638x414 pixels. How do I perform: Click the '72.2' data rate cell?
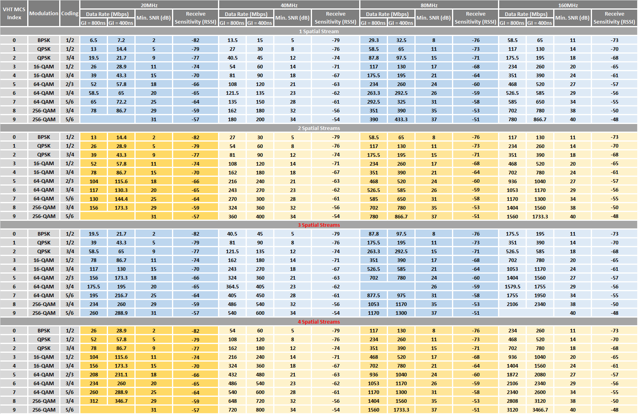point(121,102)
